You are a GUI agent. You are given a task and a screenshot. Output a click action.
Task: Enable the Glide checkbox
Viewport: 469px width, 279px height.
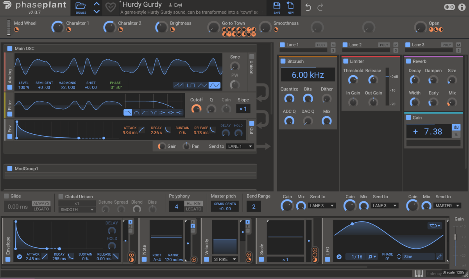click(x=6, y=196)
